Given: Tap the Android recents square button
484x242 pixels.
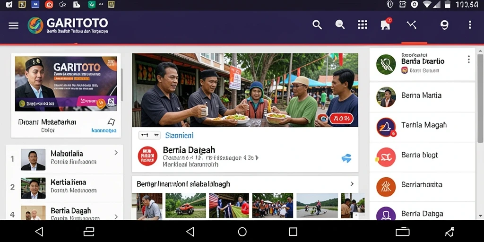Looking at the screenshot, I should [x=293, y=232].
